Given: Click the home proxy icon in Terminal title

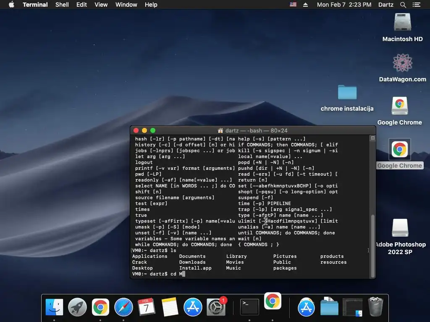Looking at the screenshot, I should point(220,131).
